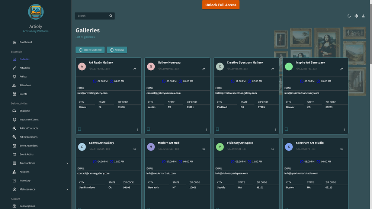Open Spectrum Art Studio details arrow
Image resolution: width=372 pixels, height=209 pixels.
[x=341, y=149]
